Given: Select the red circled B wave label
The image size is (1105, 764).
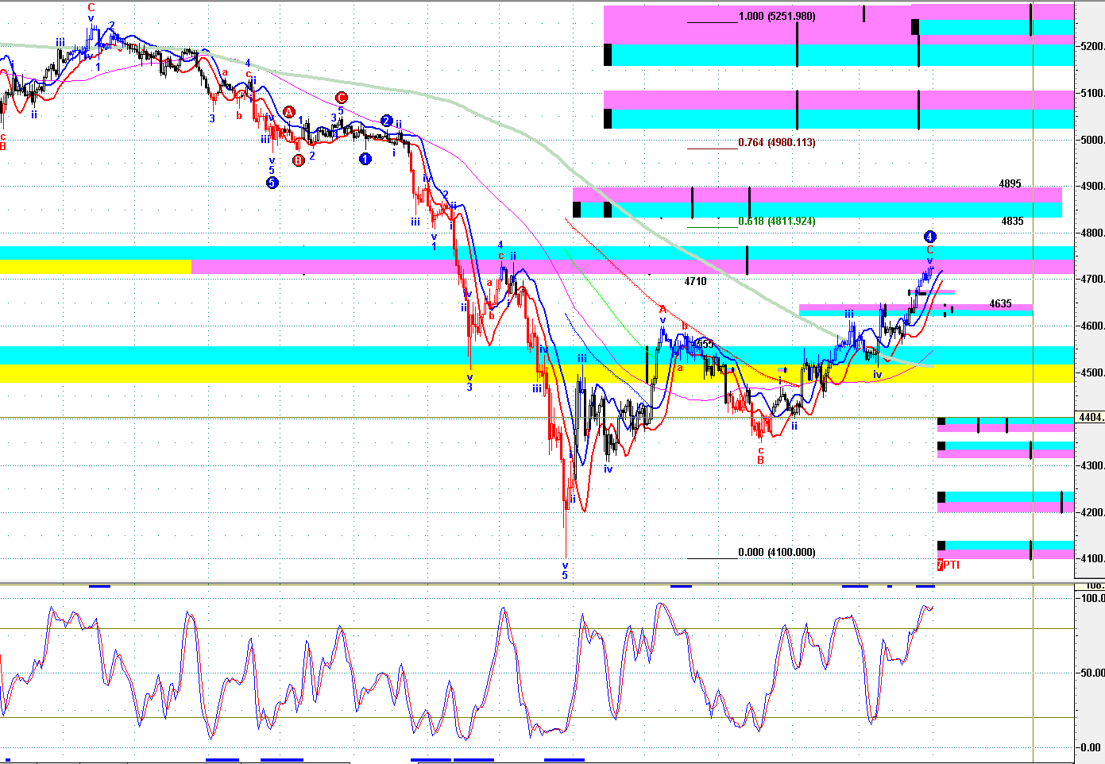Looking at the screenshot, I should (299, 160).
